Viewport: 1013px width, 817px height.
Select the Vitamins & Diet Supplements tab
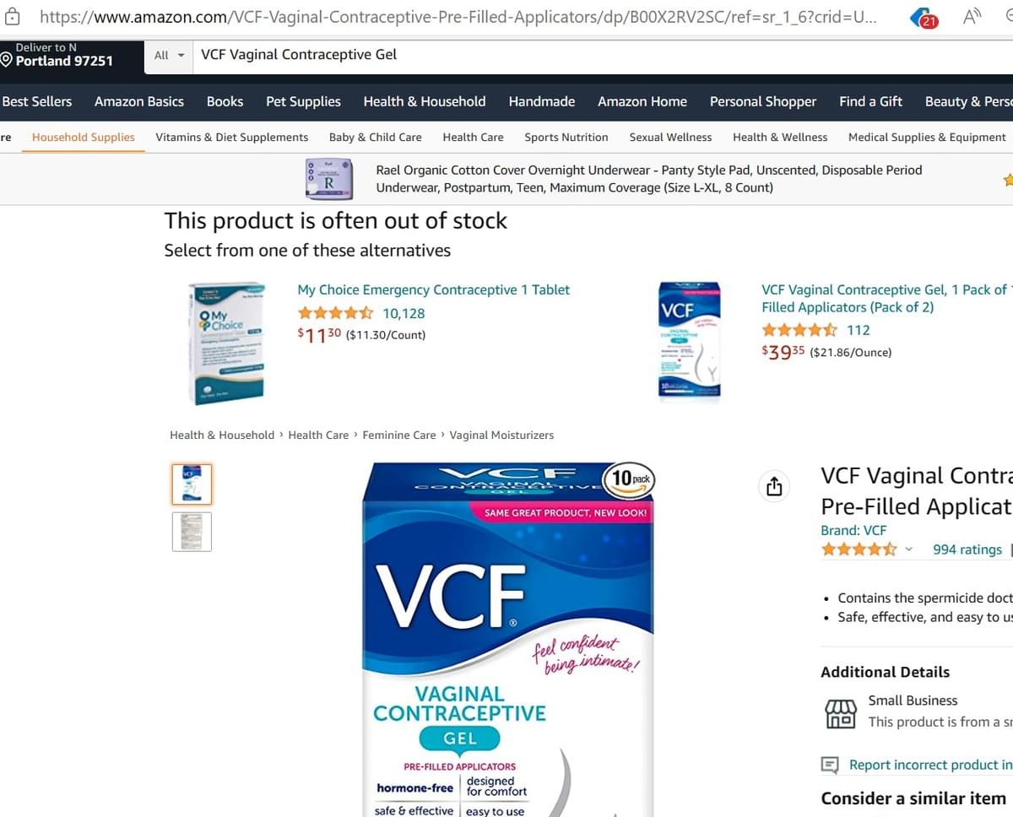click(232, 137)
